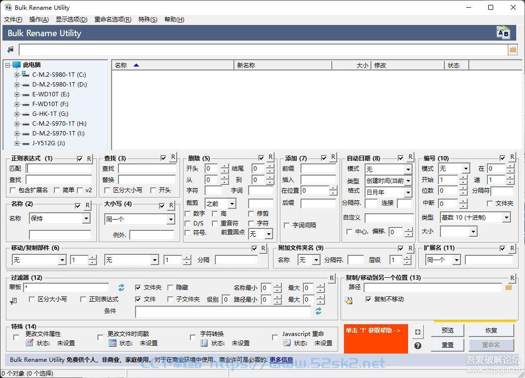Viewport: 525px width, 378px height.
Task: Click the question mark help icon
Action: click(417, 346)
